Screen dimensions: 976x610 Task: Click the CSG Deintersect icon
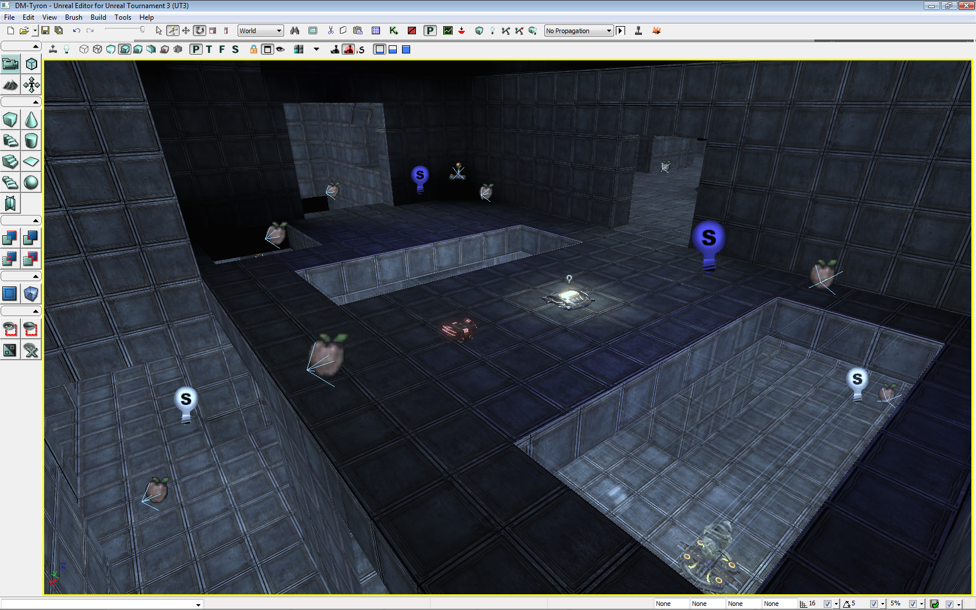31,259
